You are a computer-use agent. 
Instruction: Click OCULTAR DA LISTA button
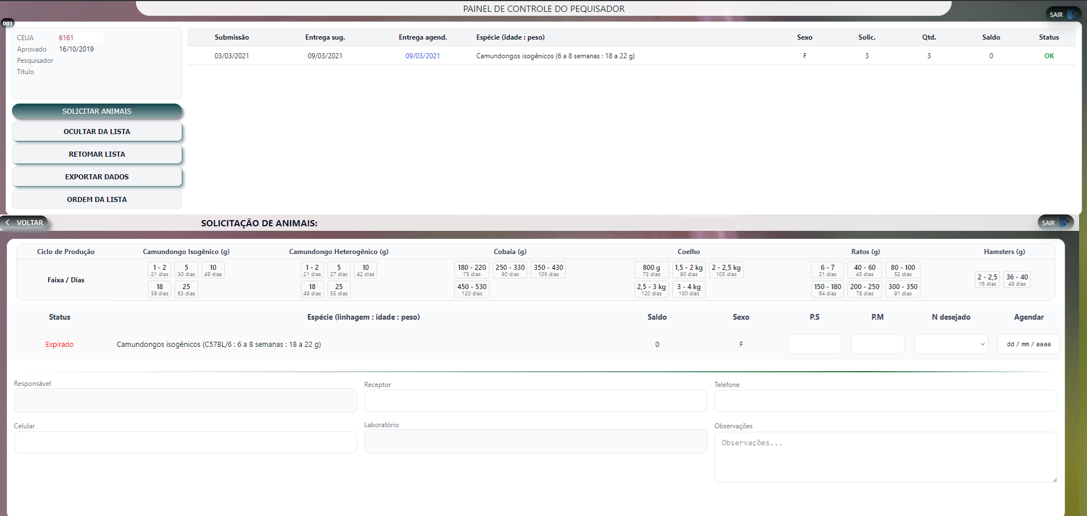coord(97,132)
